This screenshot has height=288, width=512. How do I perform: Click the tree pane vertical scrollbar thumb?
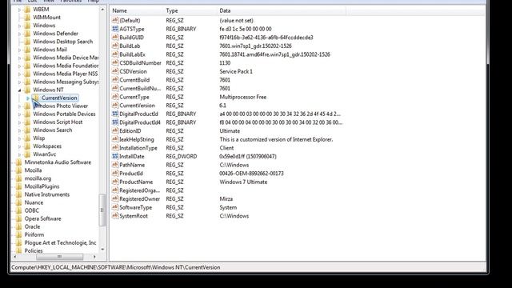(102, 210)
